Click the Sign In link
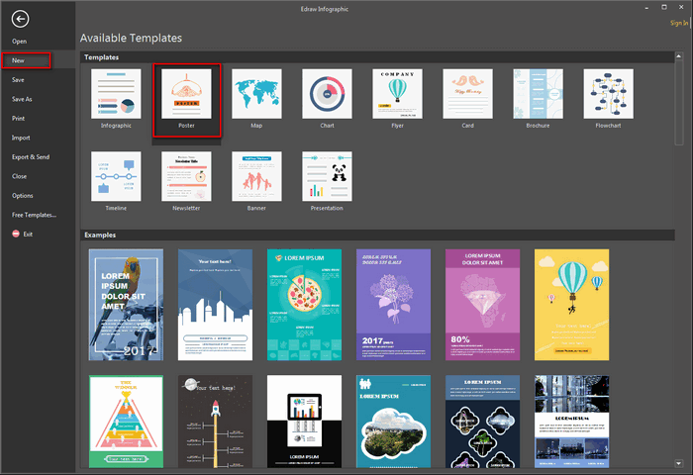The height and width of the screenshot is (475, 693). click(679, 23)
